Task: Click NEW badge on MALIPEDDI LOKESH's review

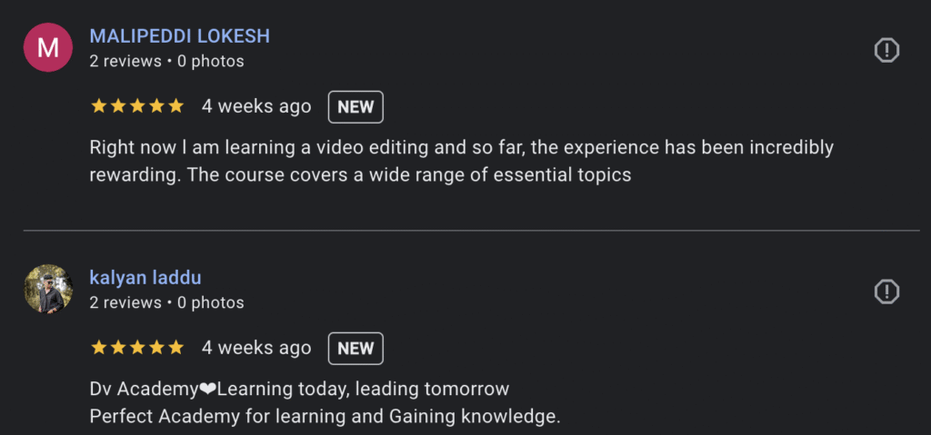Action: (x=355, y=106)
